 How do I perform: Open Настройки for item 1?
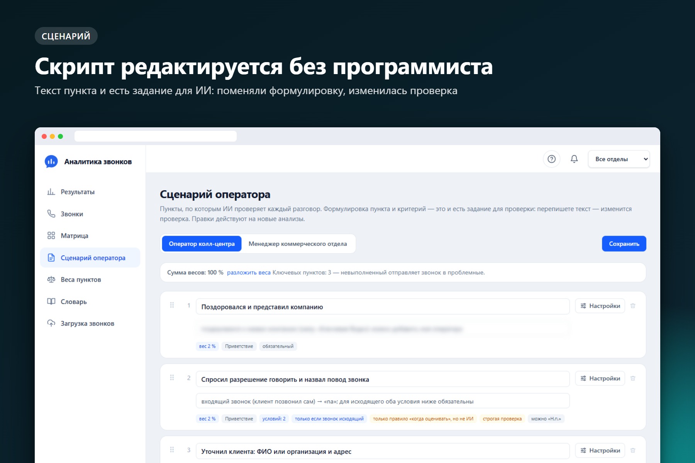click(600, 306)
